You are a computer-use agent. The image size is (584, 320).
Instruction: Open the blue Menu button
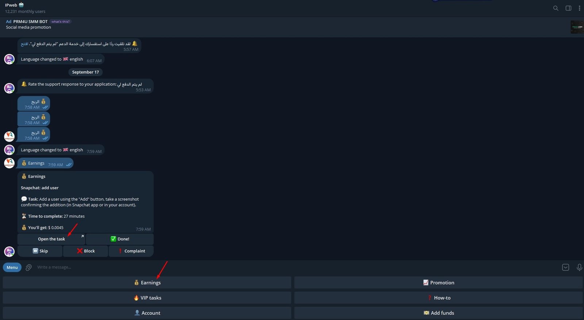[x=12, y=268]
